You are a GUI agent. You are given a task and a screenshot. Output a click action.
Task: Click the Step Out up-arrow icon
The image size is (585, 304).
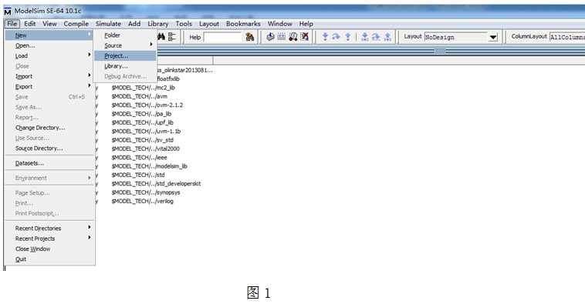(348, 36)
